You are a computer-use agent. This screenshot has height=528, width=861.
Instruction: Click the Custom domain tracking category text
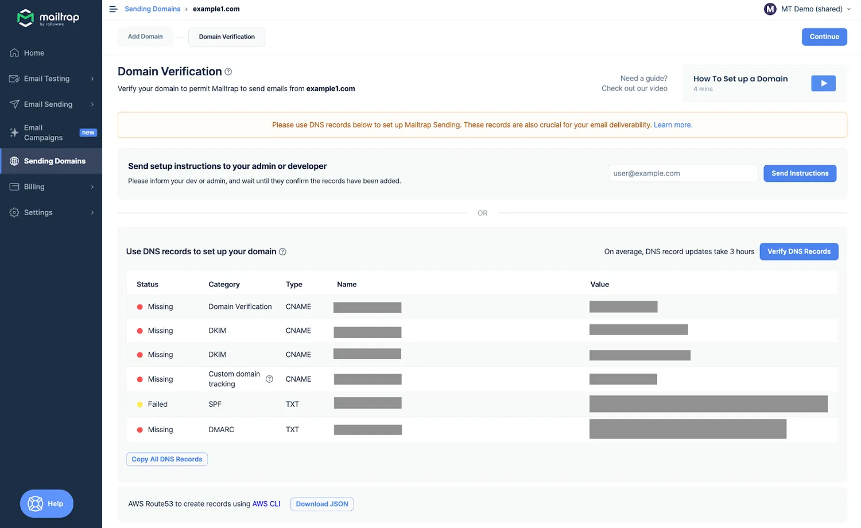coord(234,379)
